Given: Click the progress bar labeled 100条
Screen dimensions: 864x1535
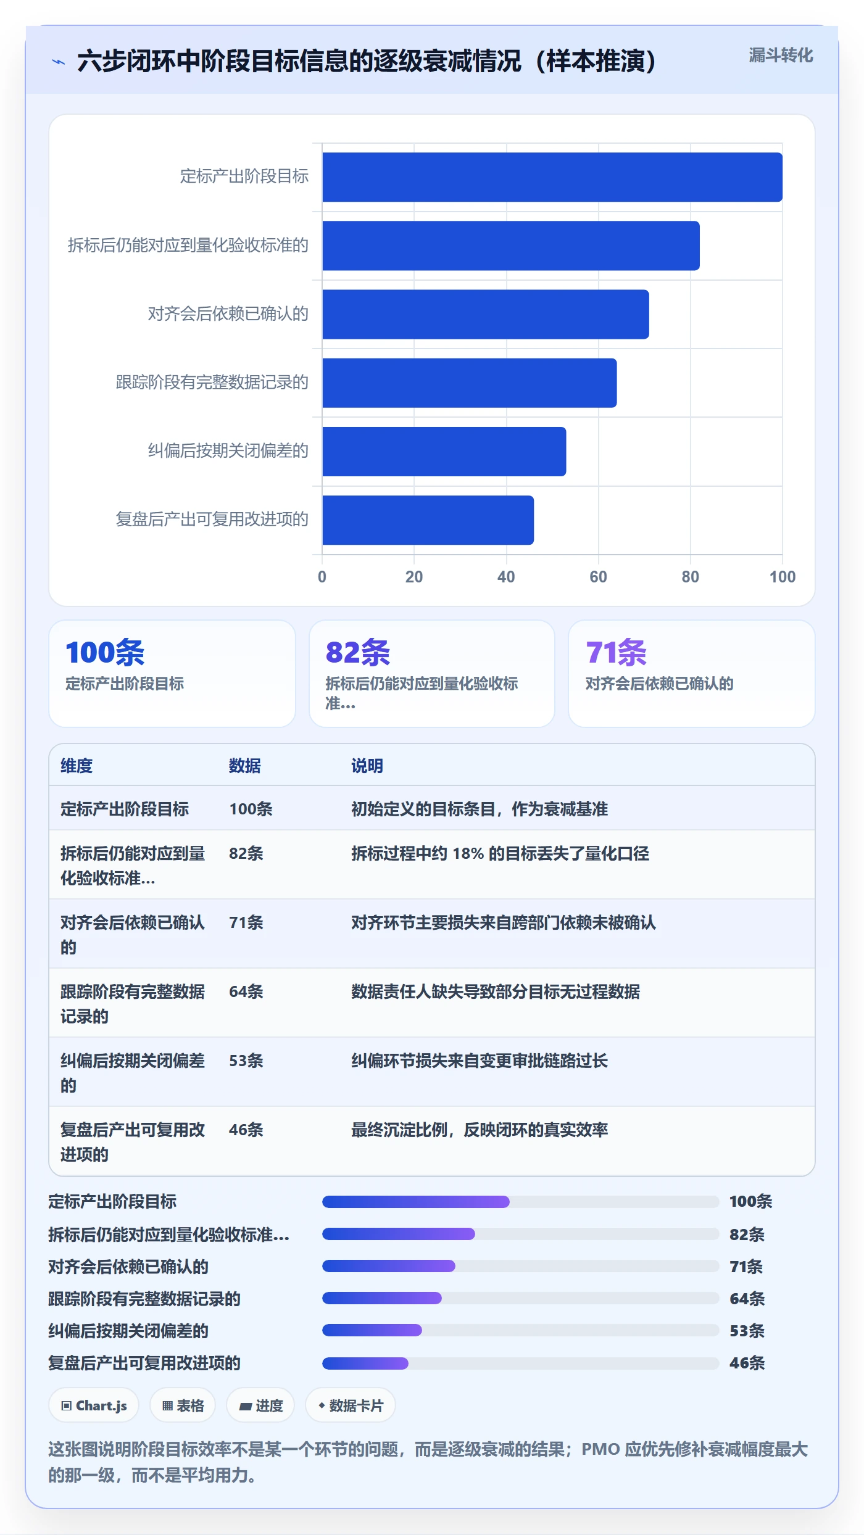Looking at the screenshot, I should [521, 1201].
